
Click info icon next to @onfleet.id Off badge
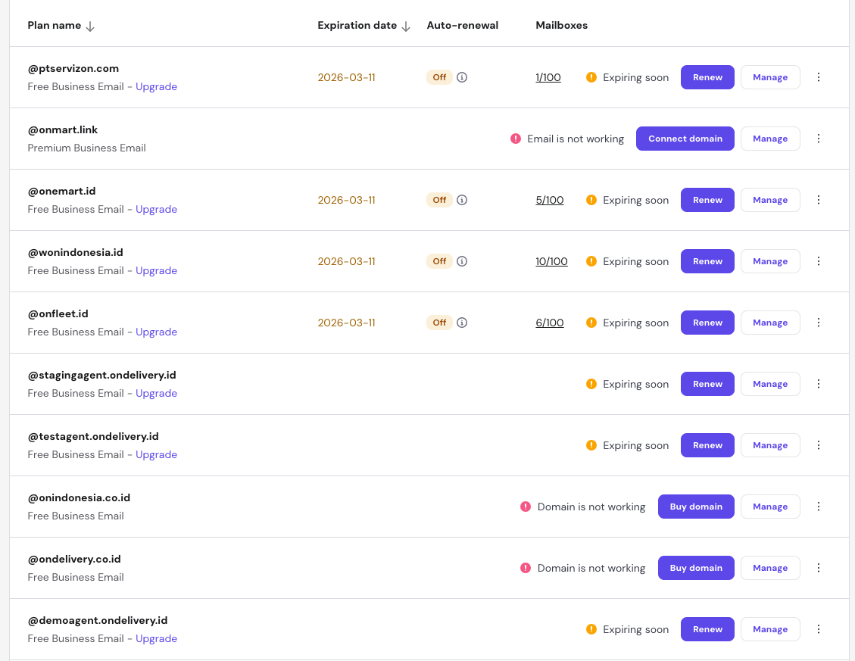462,323
